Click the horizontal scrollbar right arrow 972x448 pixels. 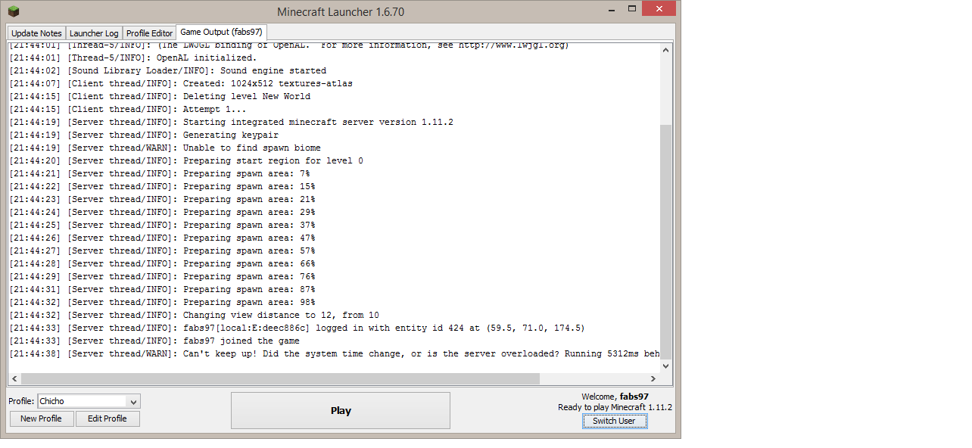[x=653, y=378]
